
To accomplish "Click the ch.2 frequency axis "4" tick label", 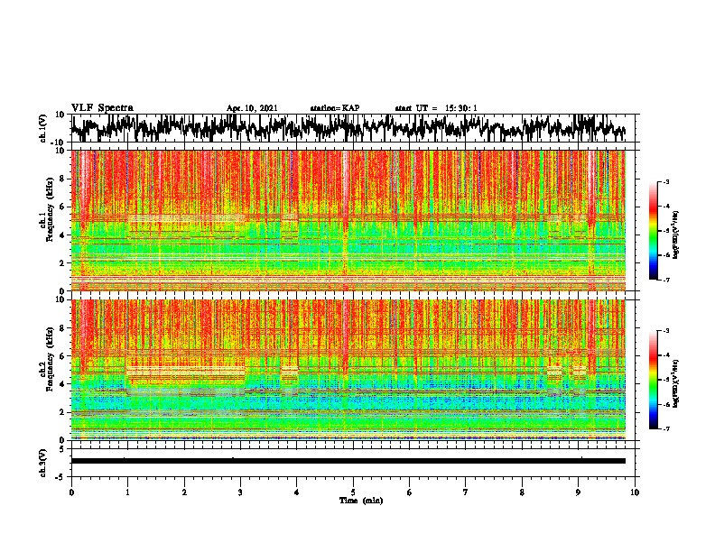I will click(62, 384).
